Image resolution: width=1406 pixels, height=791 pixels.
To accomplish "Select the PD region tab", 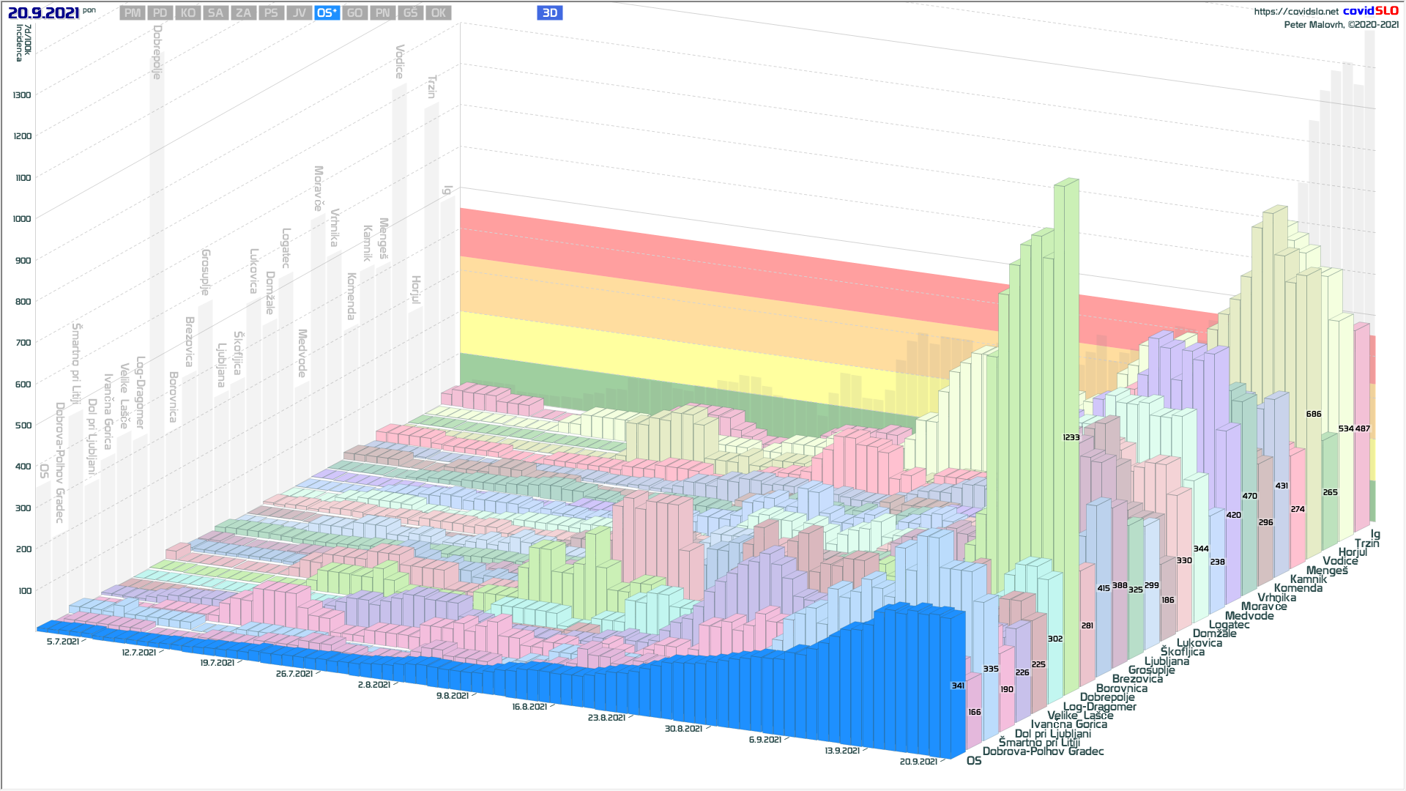I will 160,13.
